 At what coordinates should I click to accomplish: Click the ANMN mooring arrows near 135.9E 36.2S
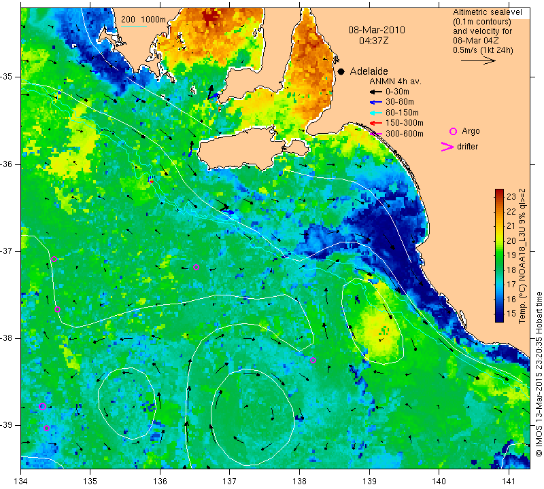click(150, 179)
